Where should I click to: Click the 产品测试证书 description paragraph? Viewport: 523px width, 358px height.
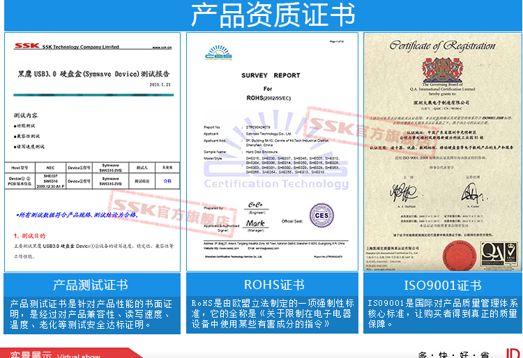(x=91, y=314)
